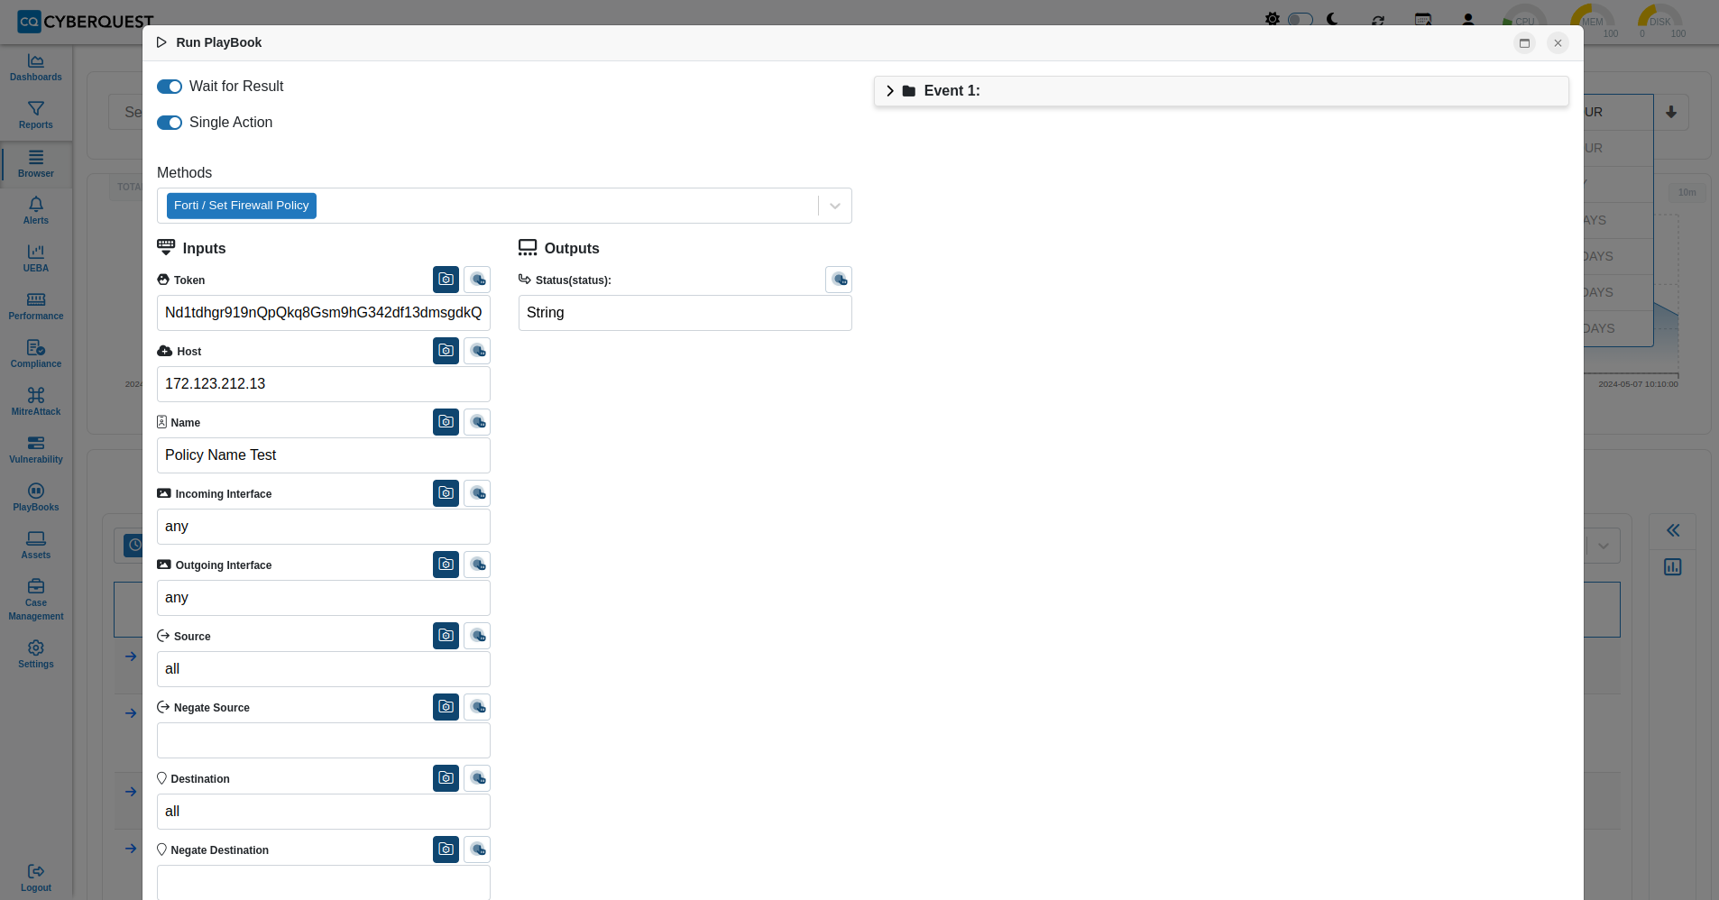
Task: Focus the Destination input field
Action: pyautogui.click(x=324, y=812)
